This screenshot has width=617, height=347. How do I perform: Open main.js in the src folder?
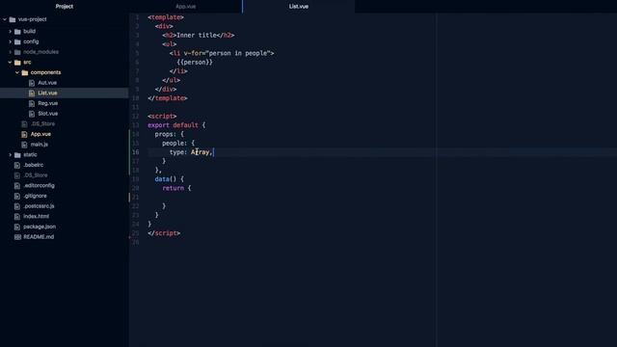click(x=40, y=145)
